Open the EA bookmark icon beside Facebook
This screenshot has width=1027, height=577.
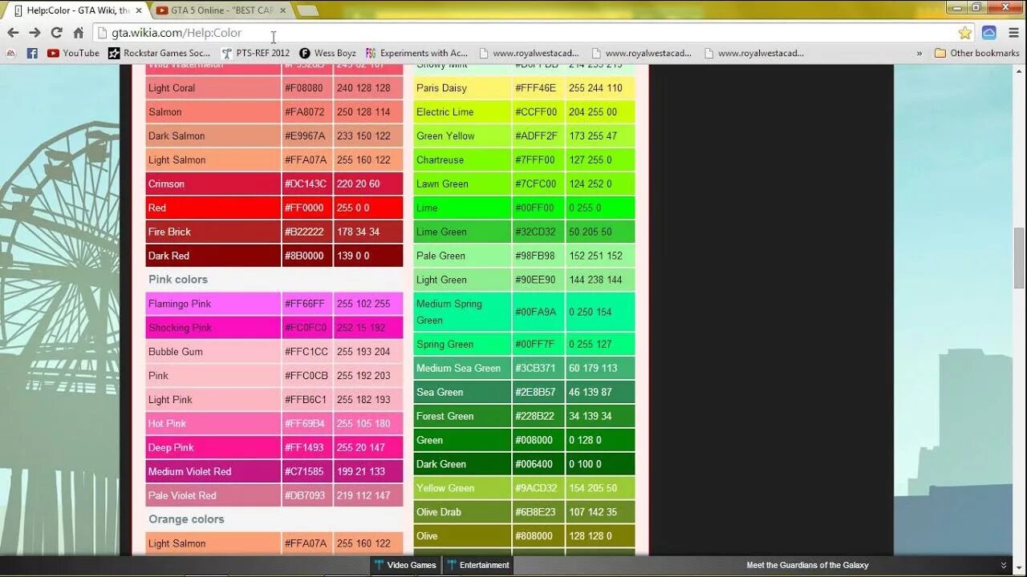click(x=11, y=53)
